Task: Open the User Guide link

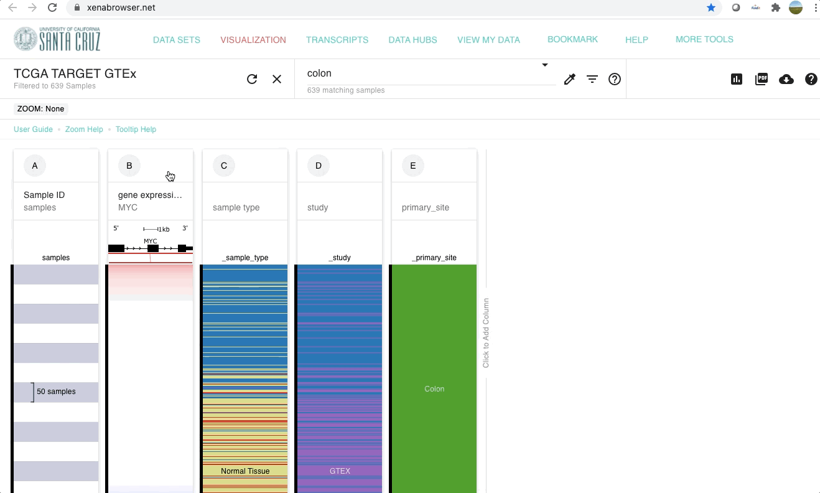Action: coord(33,129)
